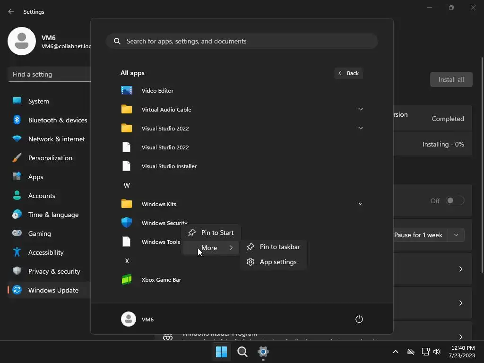Viewport: 484px width, 363px height.
Task: Click the Settings window scrollbar
Action: [482, 165]
